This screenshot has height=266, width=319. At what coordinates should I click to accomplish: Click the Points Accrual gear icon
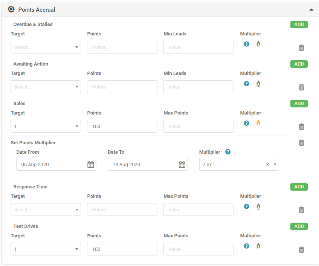(x=11, y=9)
